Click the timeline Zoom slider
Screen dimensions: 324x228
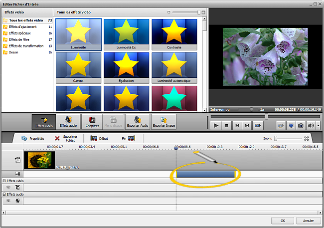pos(288,138)
